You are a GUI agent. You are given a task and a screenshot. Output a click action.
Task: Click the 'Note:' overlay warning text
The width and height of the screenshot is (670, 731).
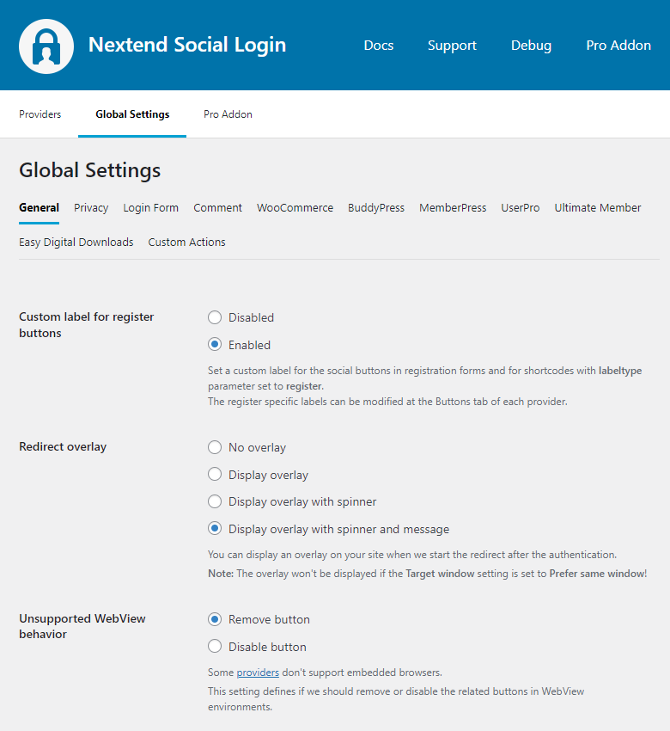point(428,574)
